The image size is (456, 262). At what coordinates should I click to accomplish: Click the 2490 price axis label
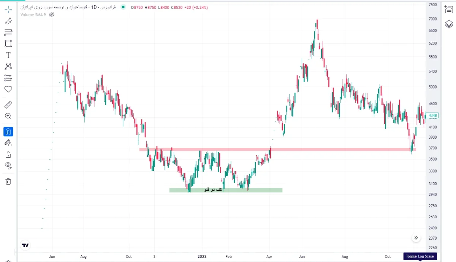tap(433, 228)
